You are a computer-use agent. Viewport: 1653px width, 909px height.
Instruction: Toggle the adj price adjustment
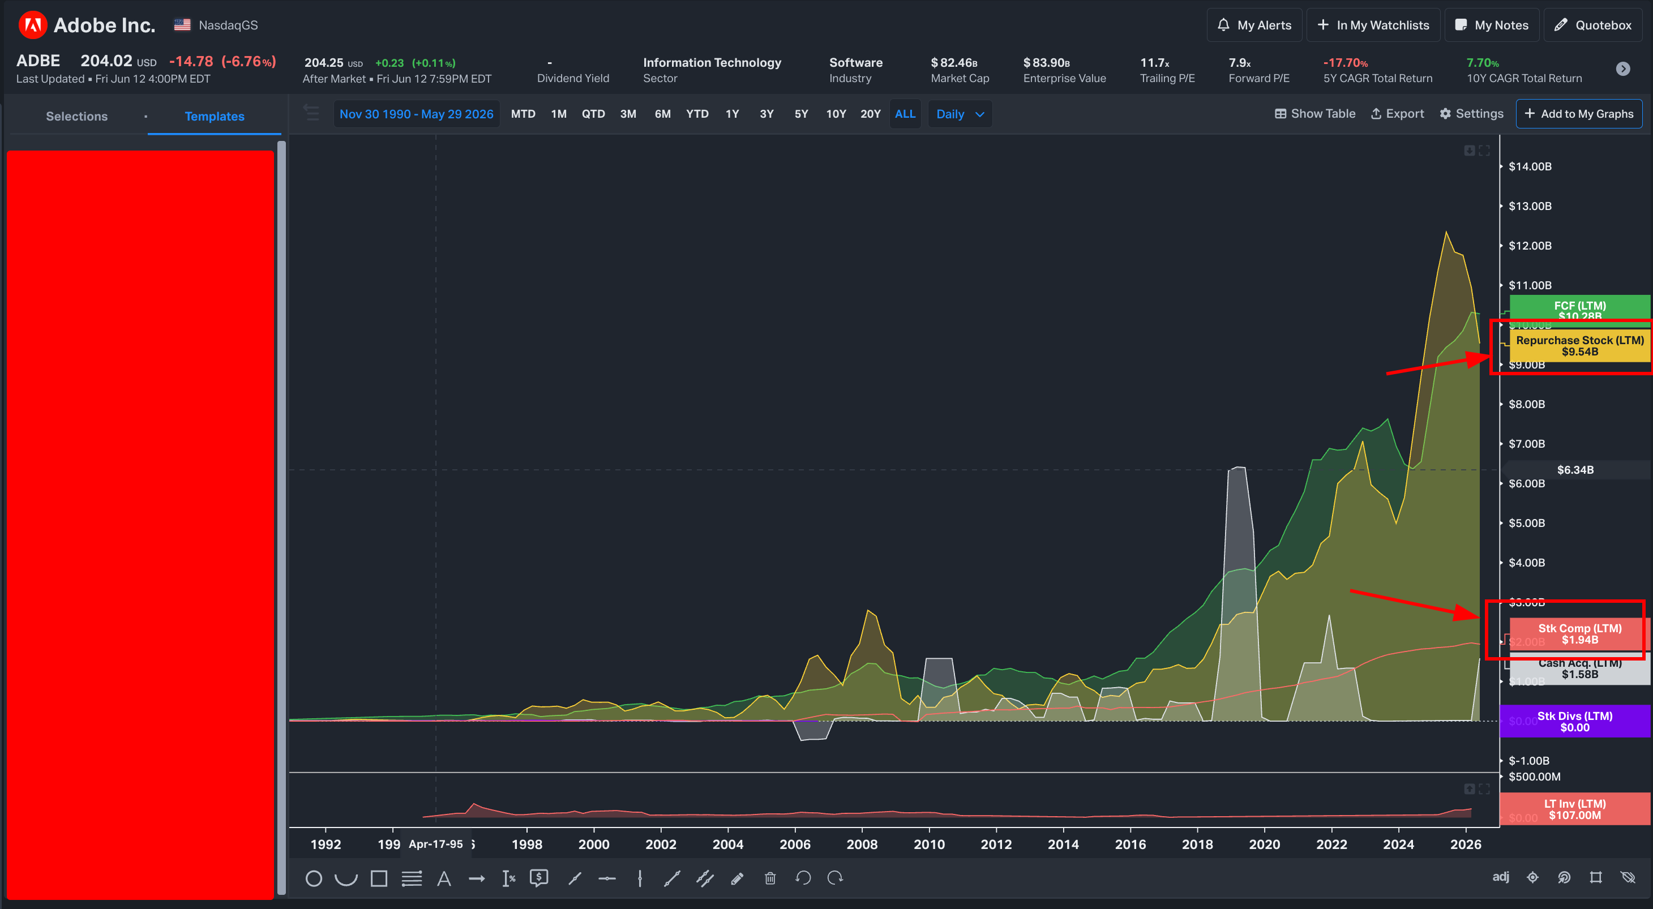(1500, 877)
